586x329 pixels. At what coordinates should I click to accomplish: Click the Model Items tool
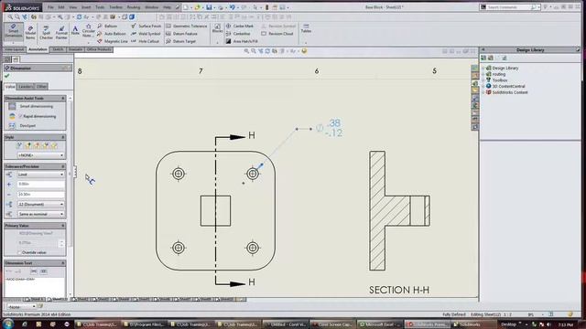click(30, 33)
